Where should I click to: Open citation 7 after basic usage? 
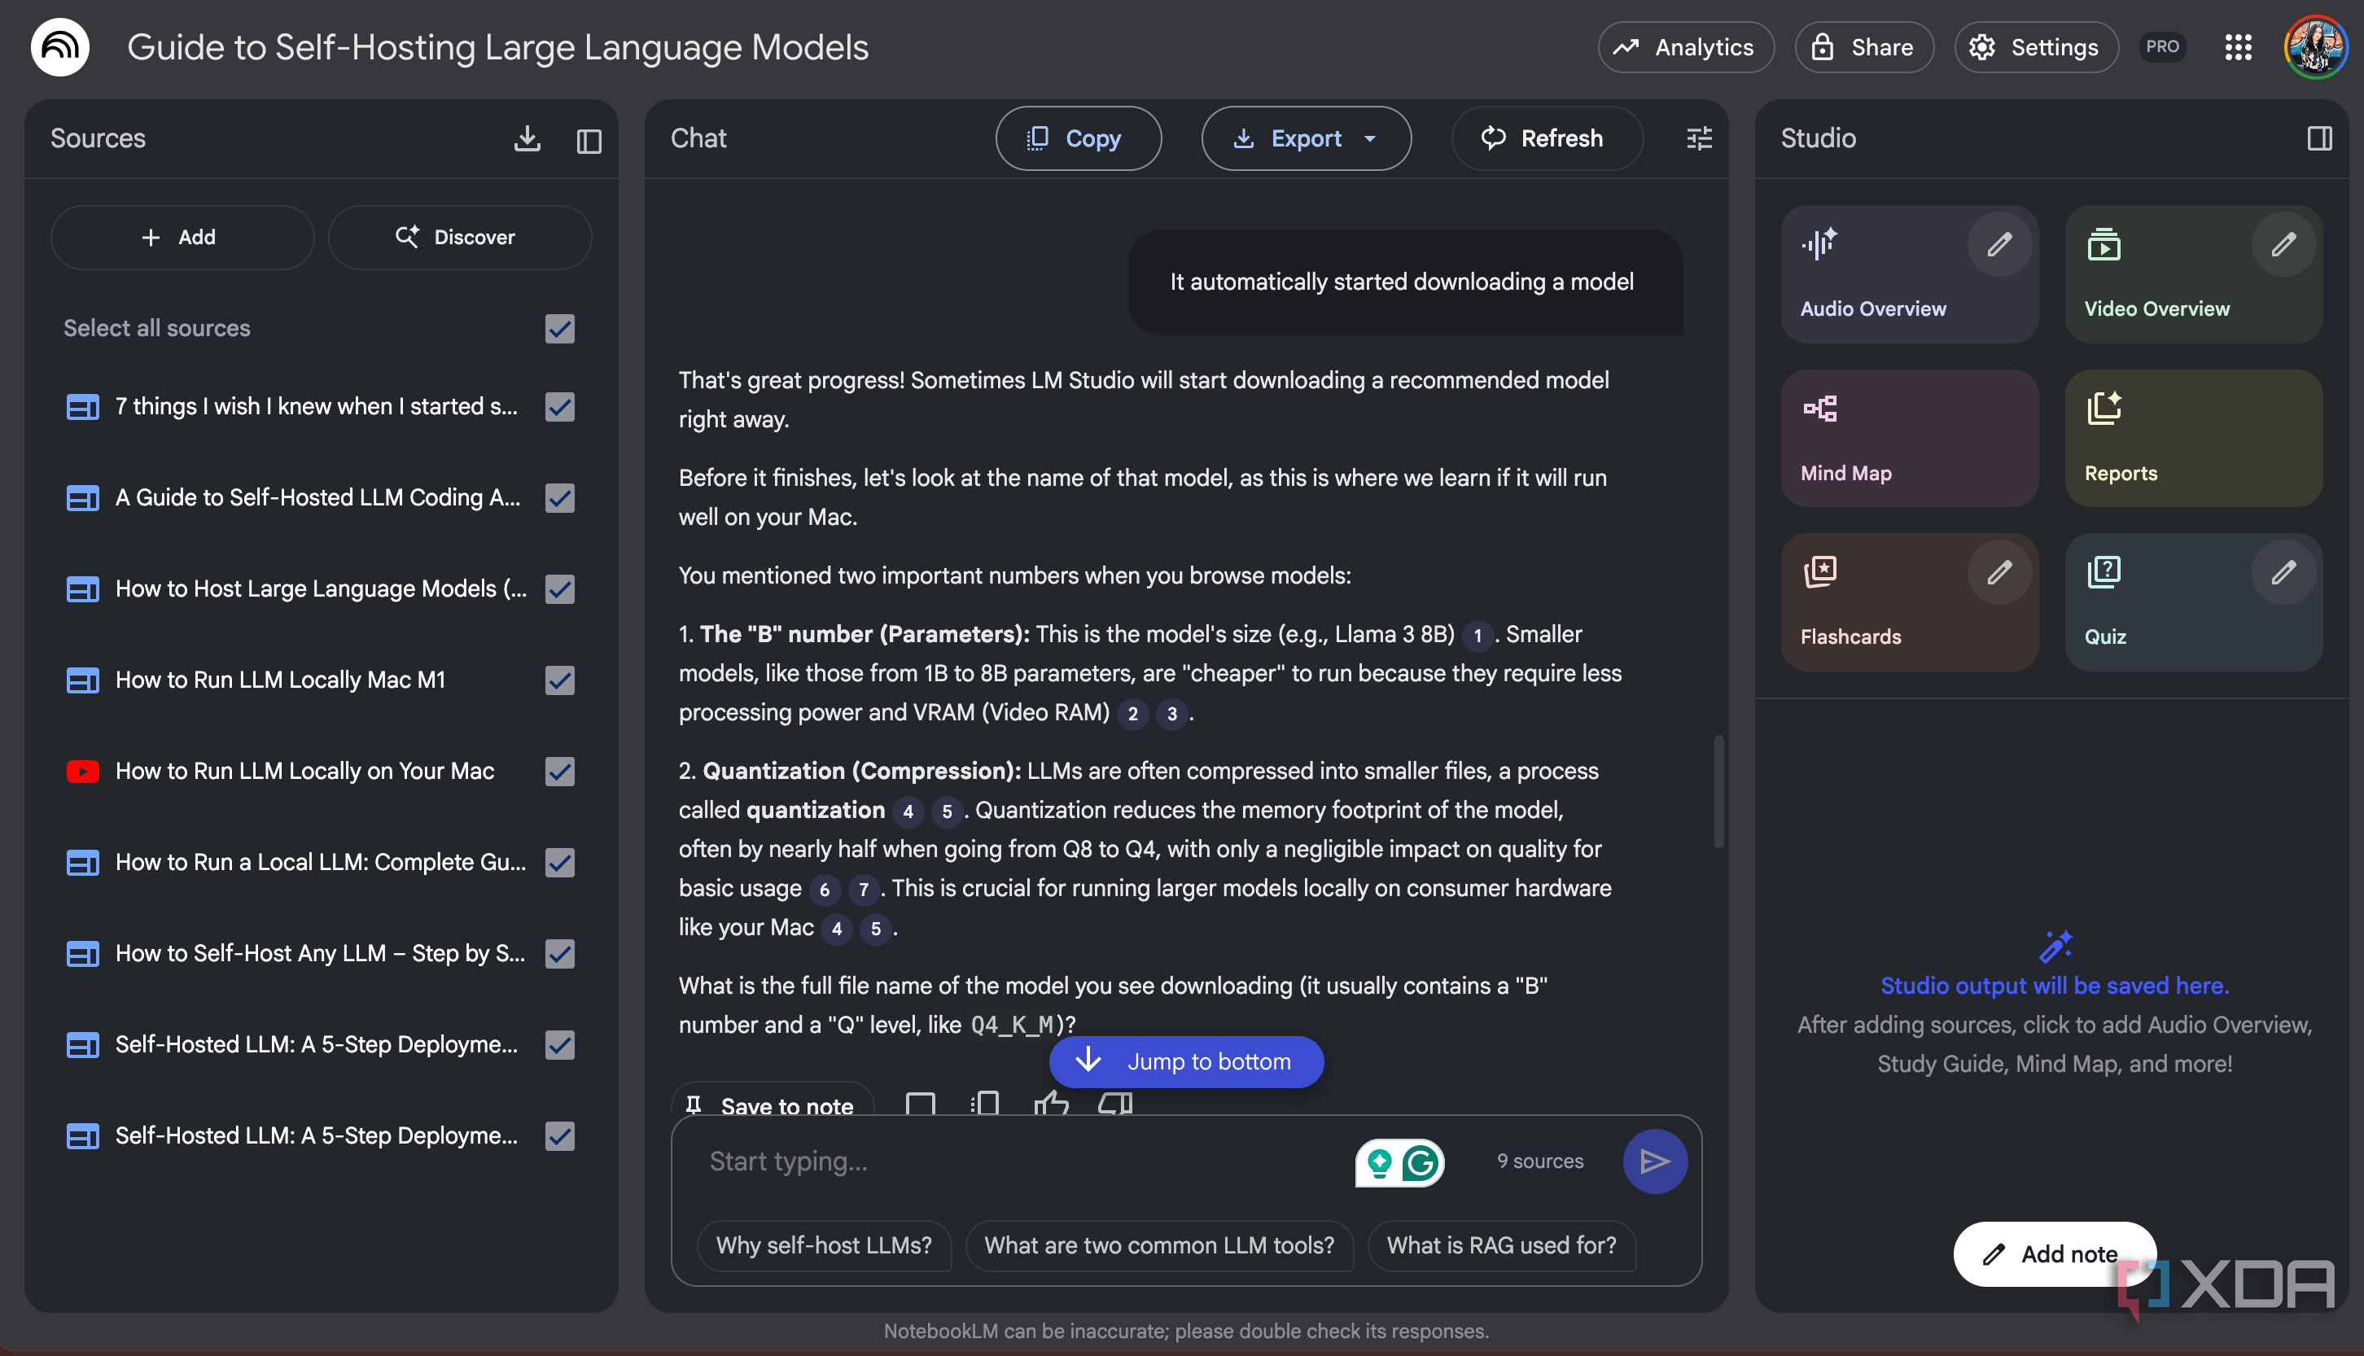pos(864,890)
